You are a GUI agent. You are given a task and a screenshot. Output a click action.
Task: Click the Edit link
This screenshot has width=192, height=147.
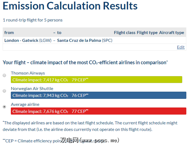(x=181, y=47)
